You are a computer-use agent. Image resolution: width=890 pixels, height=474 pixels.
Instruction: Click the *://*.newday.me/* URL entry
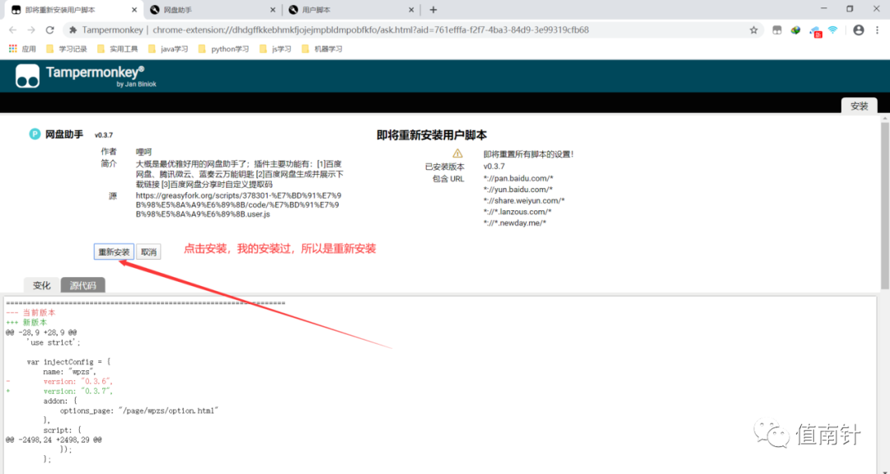pos(514,223)
